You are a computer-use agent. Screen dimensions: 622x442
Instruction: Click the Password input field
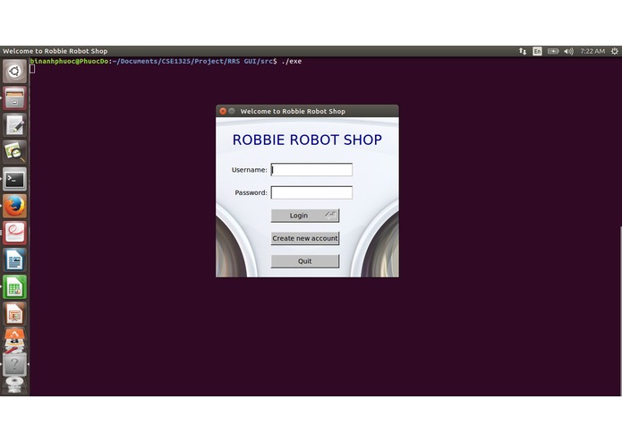point(311,192)
